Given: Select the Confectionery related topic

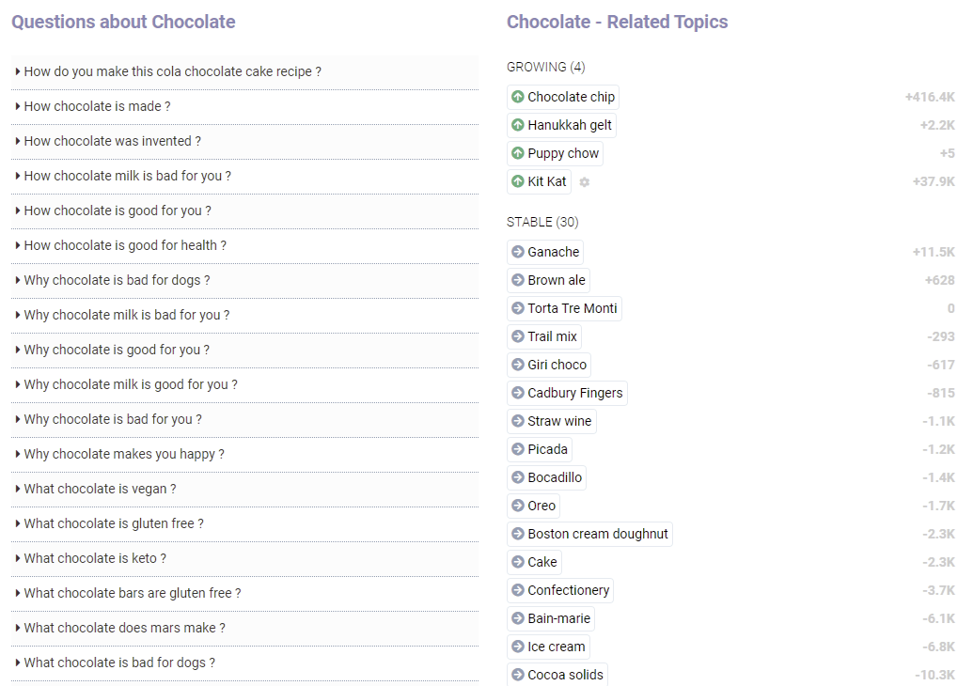Looking at the screenshot, I should click(560, 590).
